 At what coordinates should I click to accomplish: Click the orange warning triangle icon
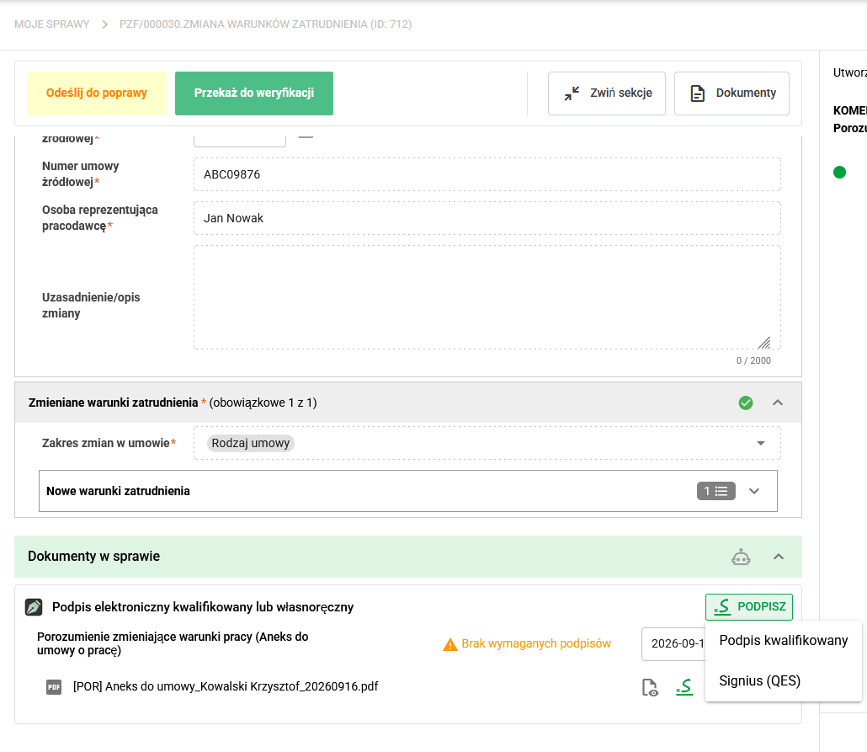tap(450, 644)
